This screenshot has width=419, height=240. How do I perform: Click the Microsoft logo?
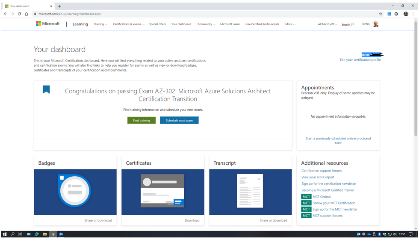[x=48, y=24]
